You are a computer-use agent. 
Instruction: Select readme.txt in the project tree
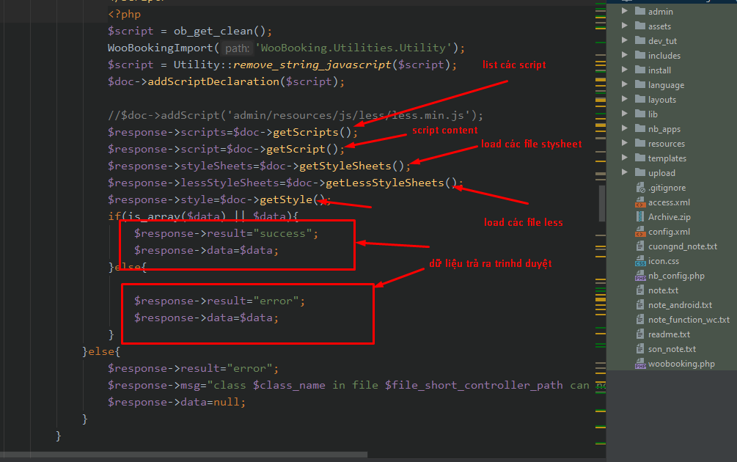669,334
